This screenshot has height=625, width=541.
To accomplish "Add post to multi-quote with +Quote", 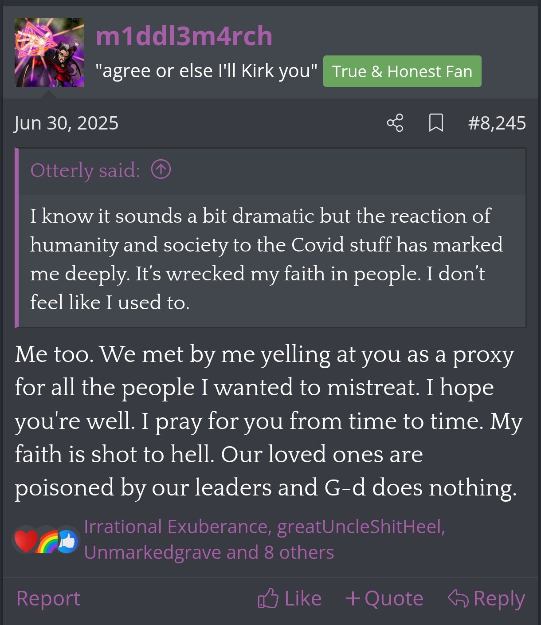I will (384, 598).
